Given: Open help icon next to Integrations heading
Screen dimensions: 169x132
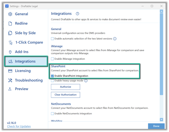Looking at the screenshot, I should point(77,14).
